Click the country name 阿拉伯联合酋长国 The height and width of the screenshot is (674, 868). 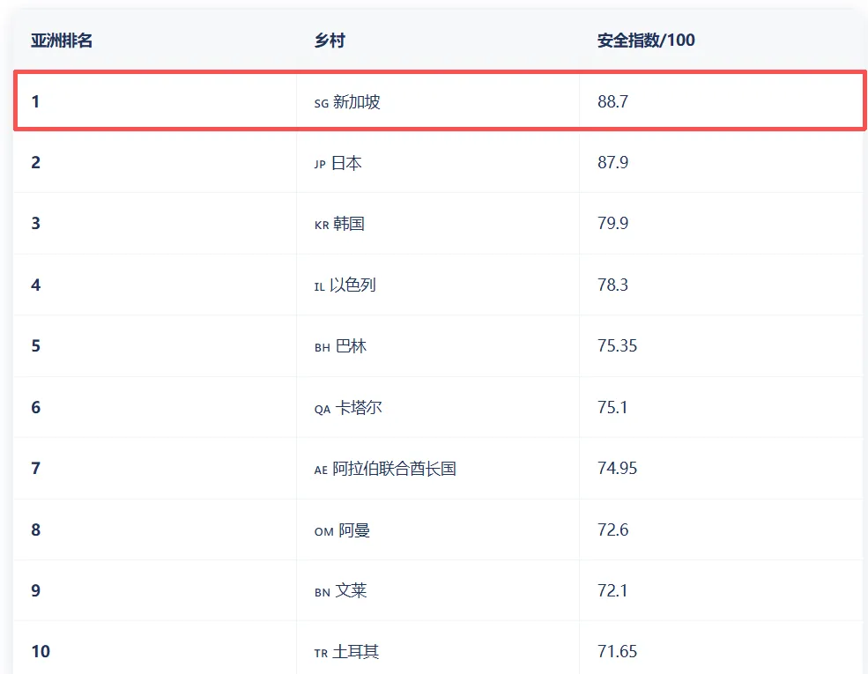[394, 469]
